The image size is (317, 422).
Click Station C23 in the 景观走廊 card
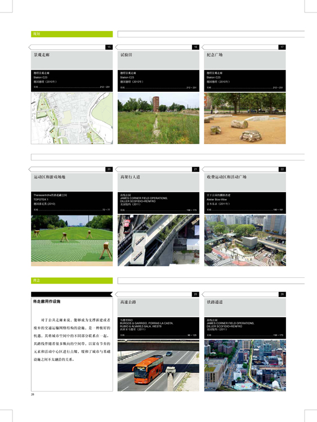41,78
